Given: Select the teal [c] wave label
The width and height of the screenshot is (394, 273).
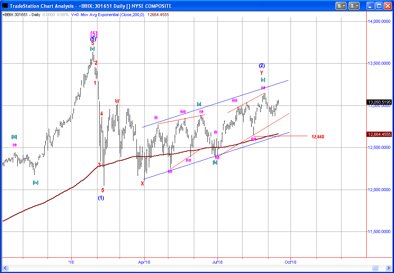Looking at the screenshot, I should pos(263,80).
